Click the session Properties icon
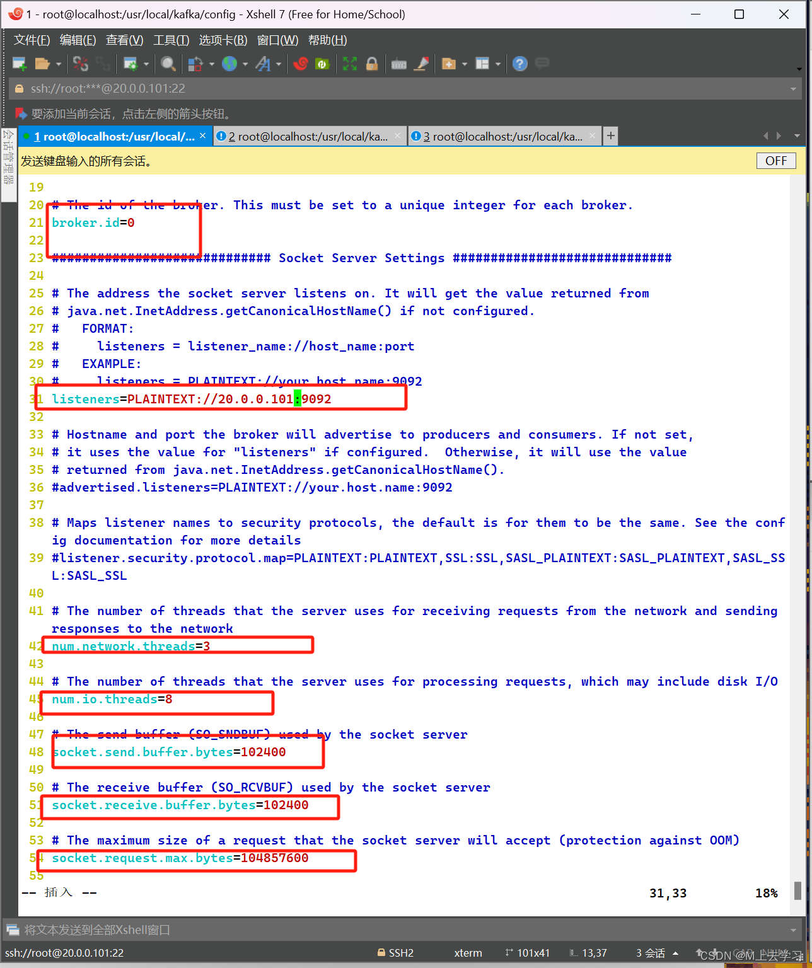 pos(130,64)
